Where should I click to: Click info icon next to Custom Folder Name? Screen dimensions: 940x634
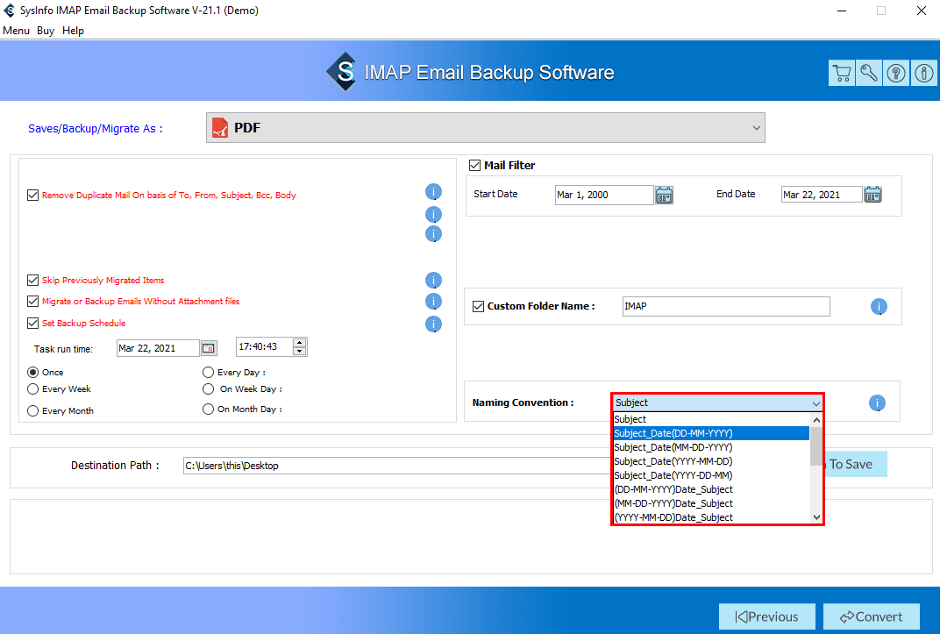(x=879, y=307)
